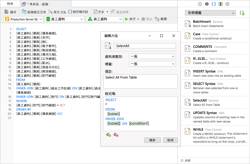Toggle the preview eye icon in right panel
The width and height of the screenshot is (250, 164).
tap(207, 4)
